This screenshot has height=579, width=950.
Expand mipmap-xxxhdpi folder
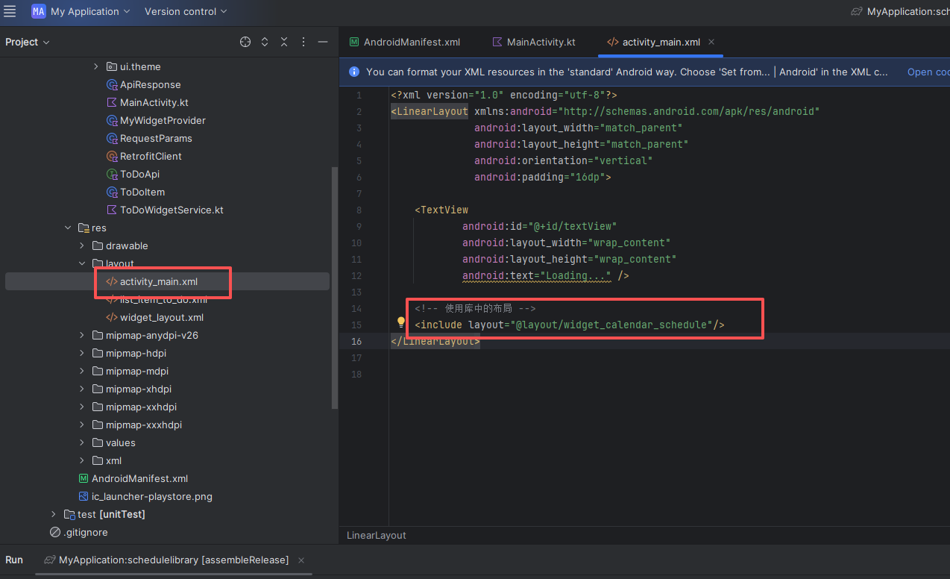(82, 425)
